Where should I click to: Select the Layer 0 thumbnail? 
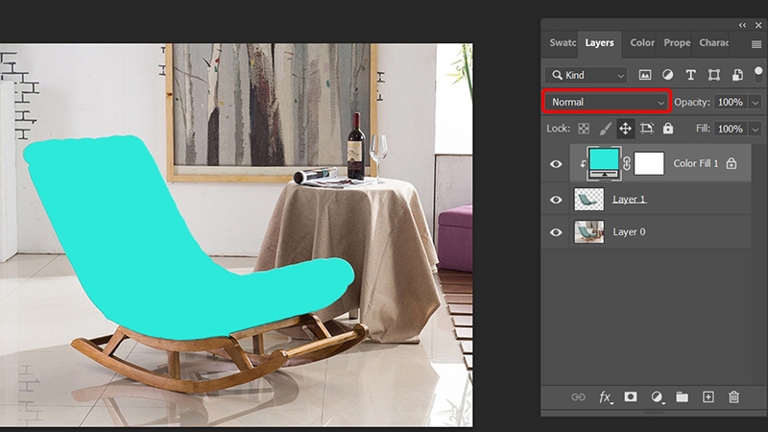click(x=588, y=232)
